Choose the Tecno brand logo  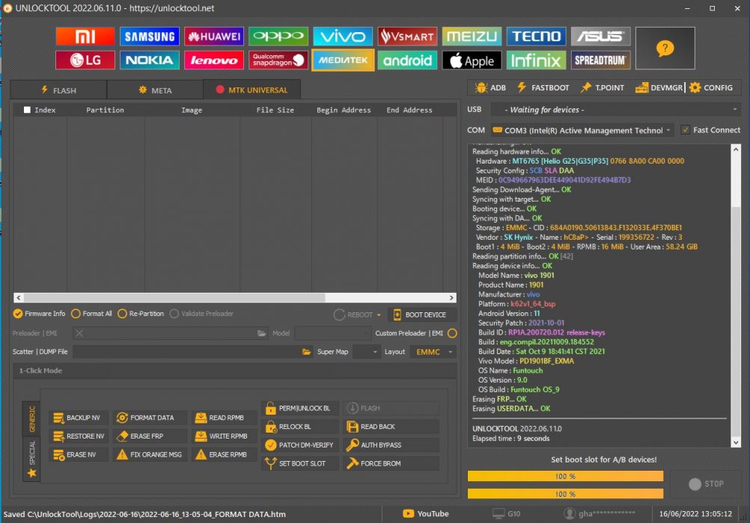[536, 37]
